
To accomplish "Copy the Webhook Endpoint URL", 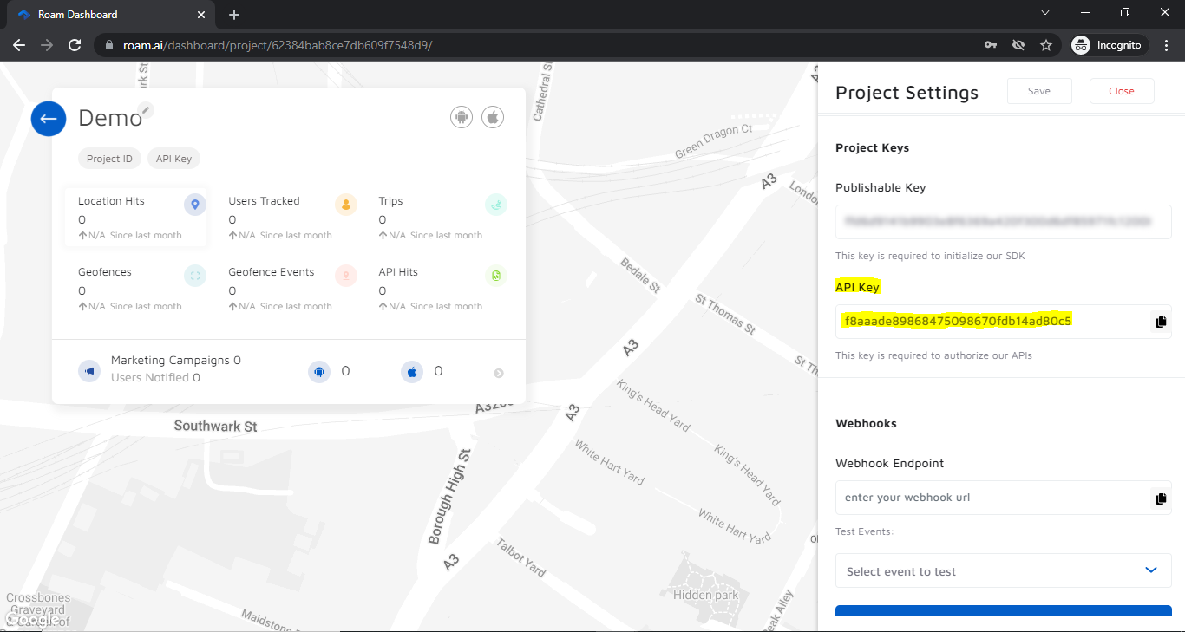I will [x=1161, y=498].
